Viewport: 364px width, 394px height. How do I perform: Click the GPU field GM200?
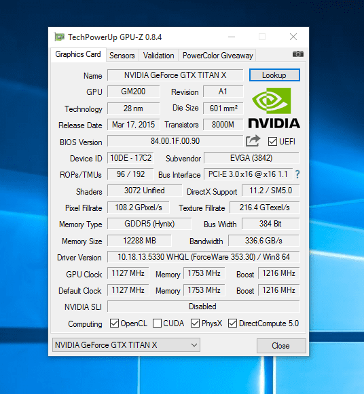[x=133, y=92]
